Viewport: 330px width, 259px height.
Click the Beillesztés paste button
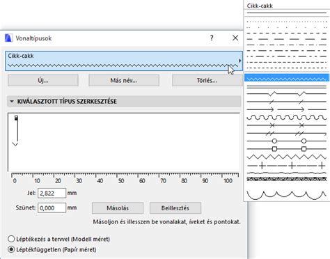tap(175, 208)
